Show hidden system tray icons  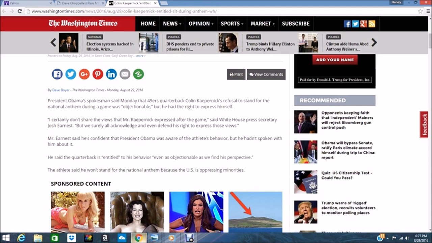387,238
